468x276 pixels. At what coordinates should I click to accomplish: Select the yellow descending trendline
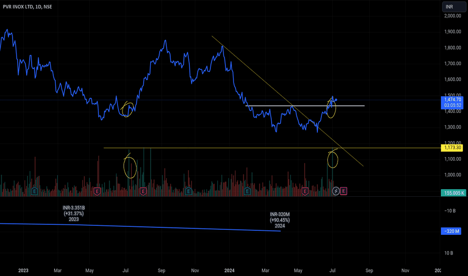pyautogui.click(x=287, y=101)
